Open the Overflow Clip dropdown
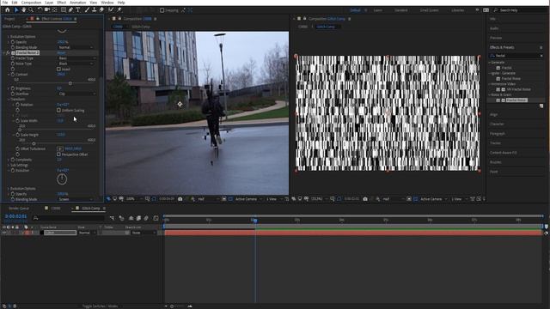 76,94
